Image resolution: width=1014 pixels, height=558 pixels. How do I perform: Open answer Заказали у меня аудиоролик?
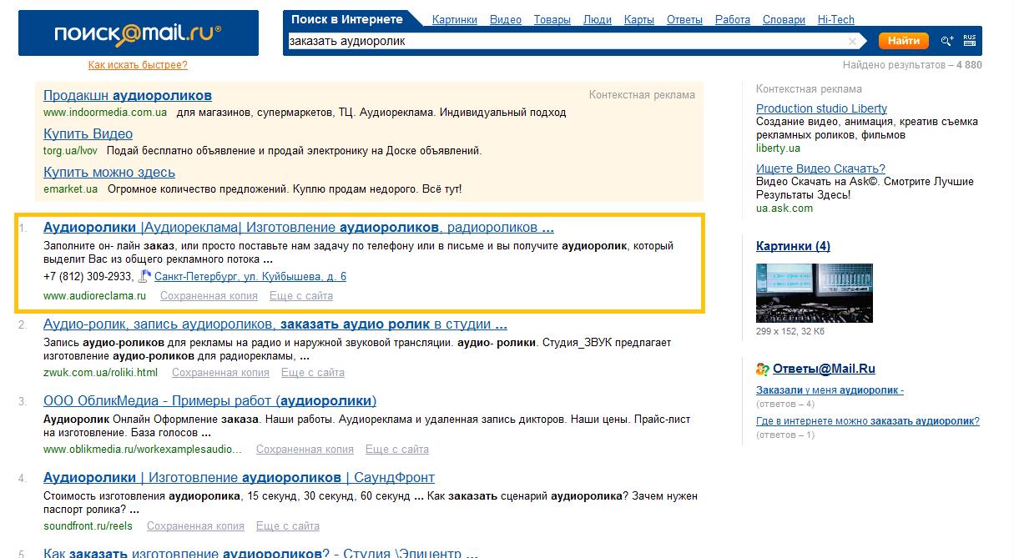830,390
